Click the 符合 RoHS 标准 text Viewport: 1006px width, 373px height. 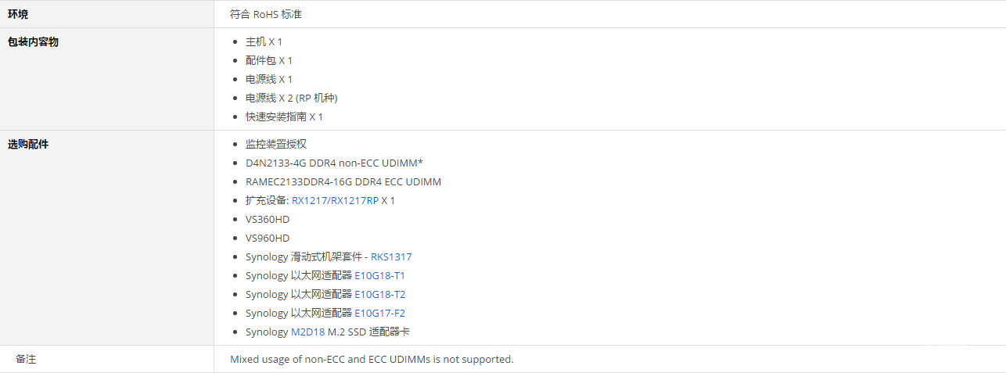[x=266, y=14]
